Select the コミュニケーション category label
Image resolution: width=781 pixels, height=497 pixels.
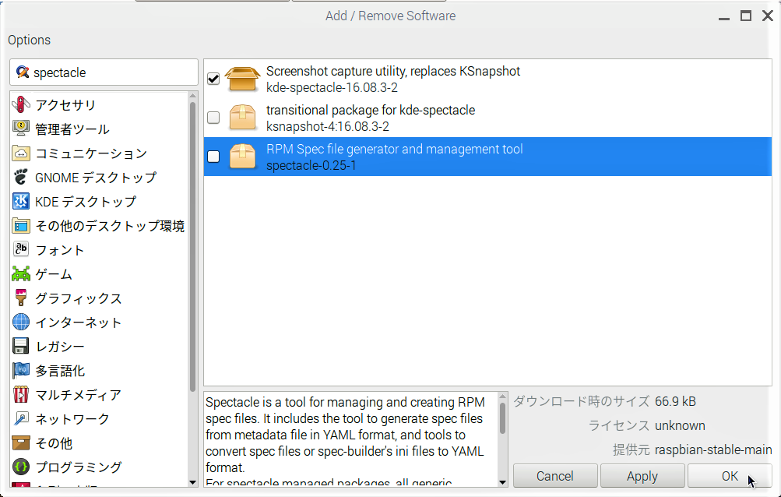[x=91, y=153]
